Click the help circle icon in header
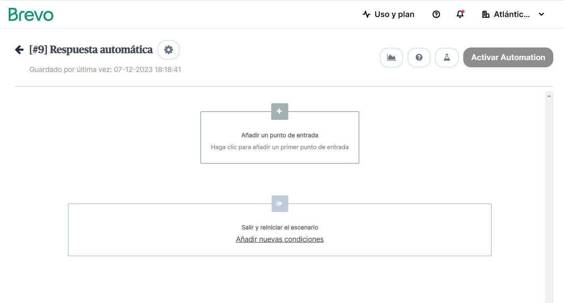The width and height of the screenshot is (564, 303). (436, 14)
